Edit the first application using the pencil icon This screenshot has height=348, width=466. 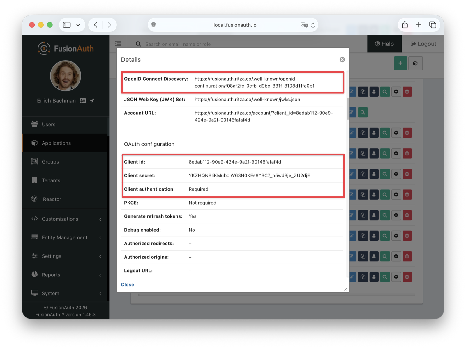(x=352, y=92)
